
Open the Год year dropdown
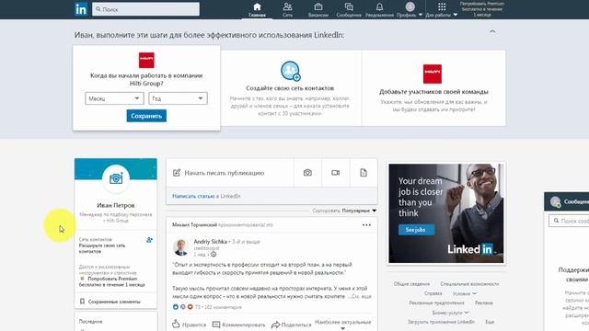point(178,98)
